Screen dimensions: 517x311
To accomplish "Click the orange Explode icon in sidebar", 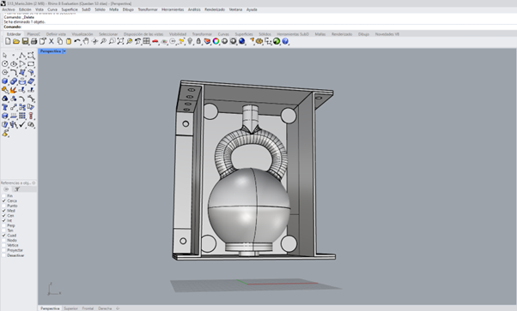I will click(x=13, y=90).
